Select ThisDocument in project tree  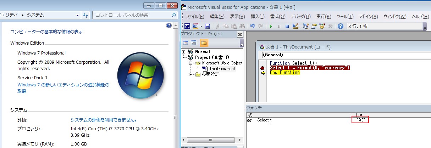click(x=222, y=69)
